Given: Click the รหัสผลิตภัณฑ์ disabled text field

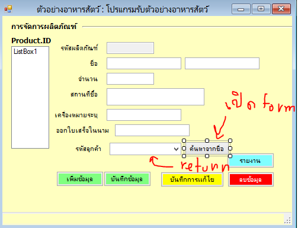Looking at the screenshot, I should click(x=130, y=48).
